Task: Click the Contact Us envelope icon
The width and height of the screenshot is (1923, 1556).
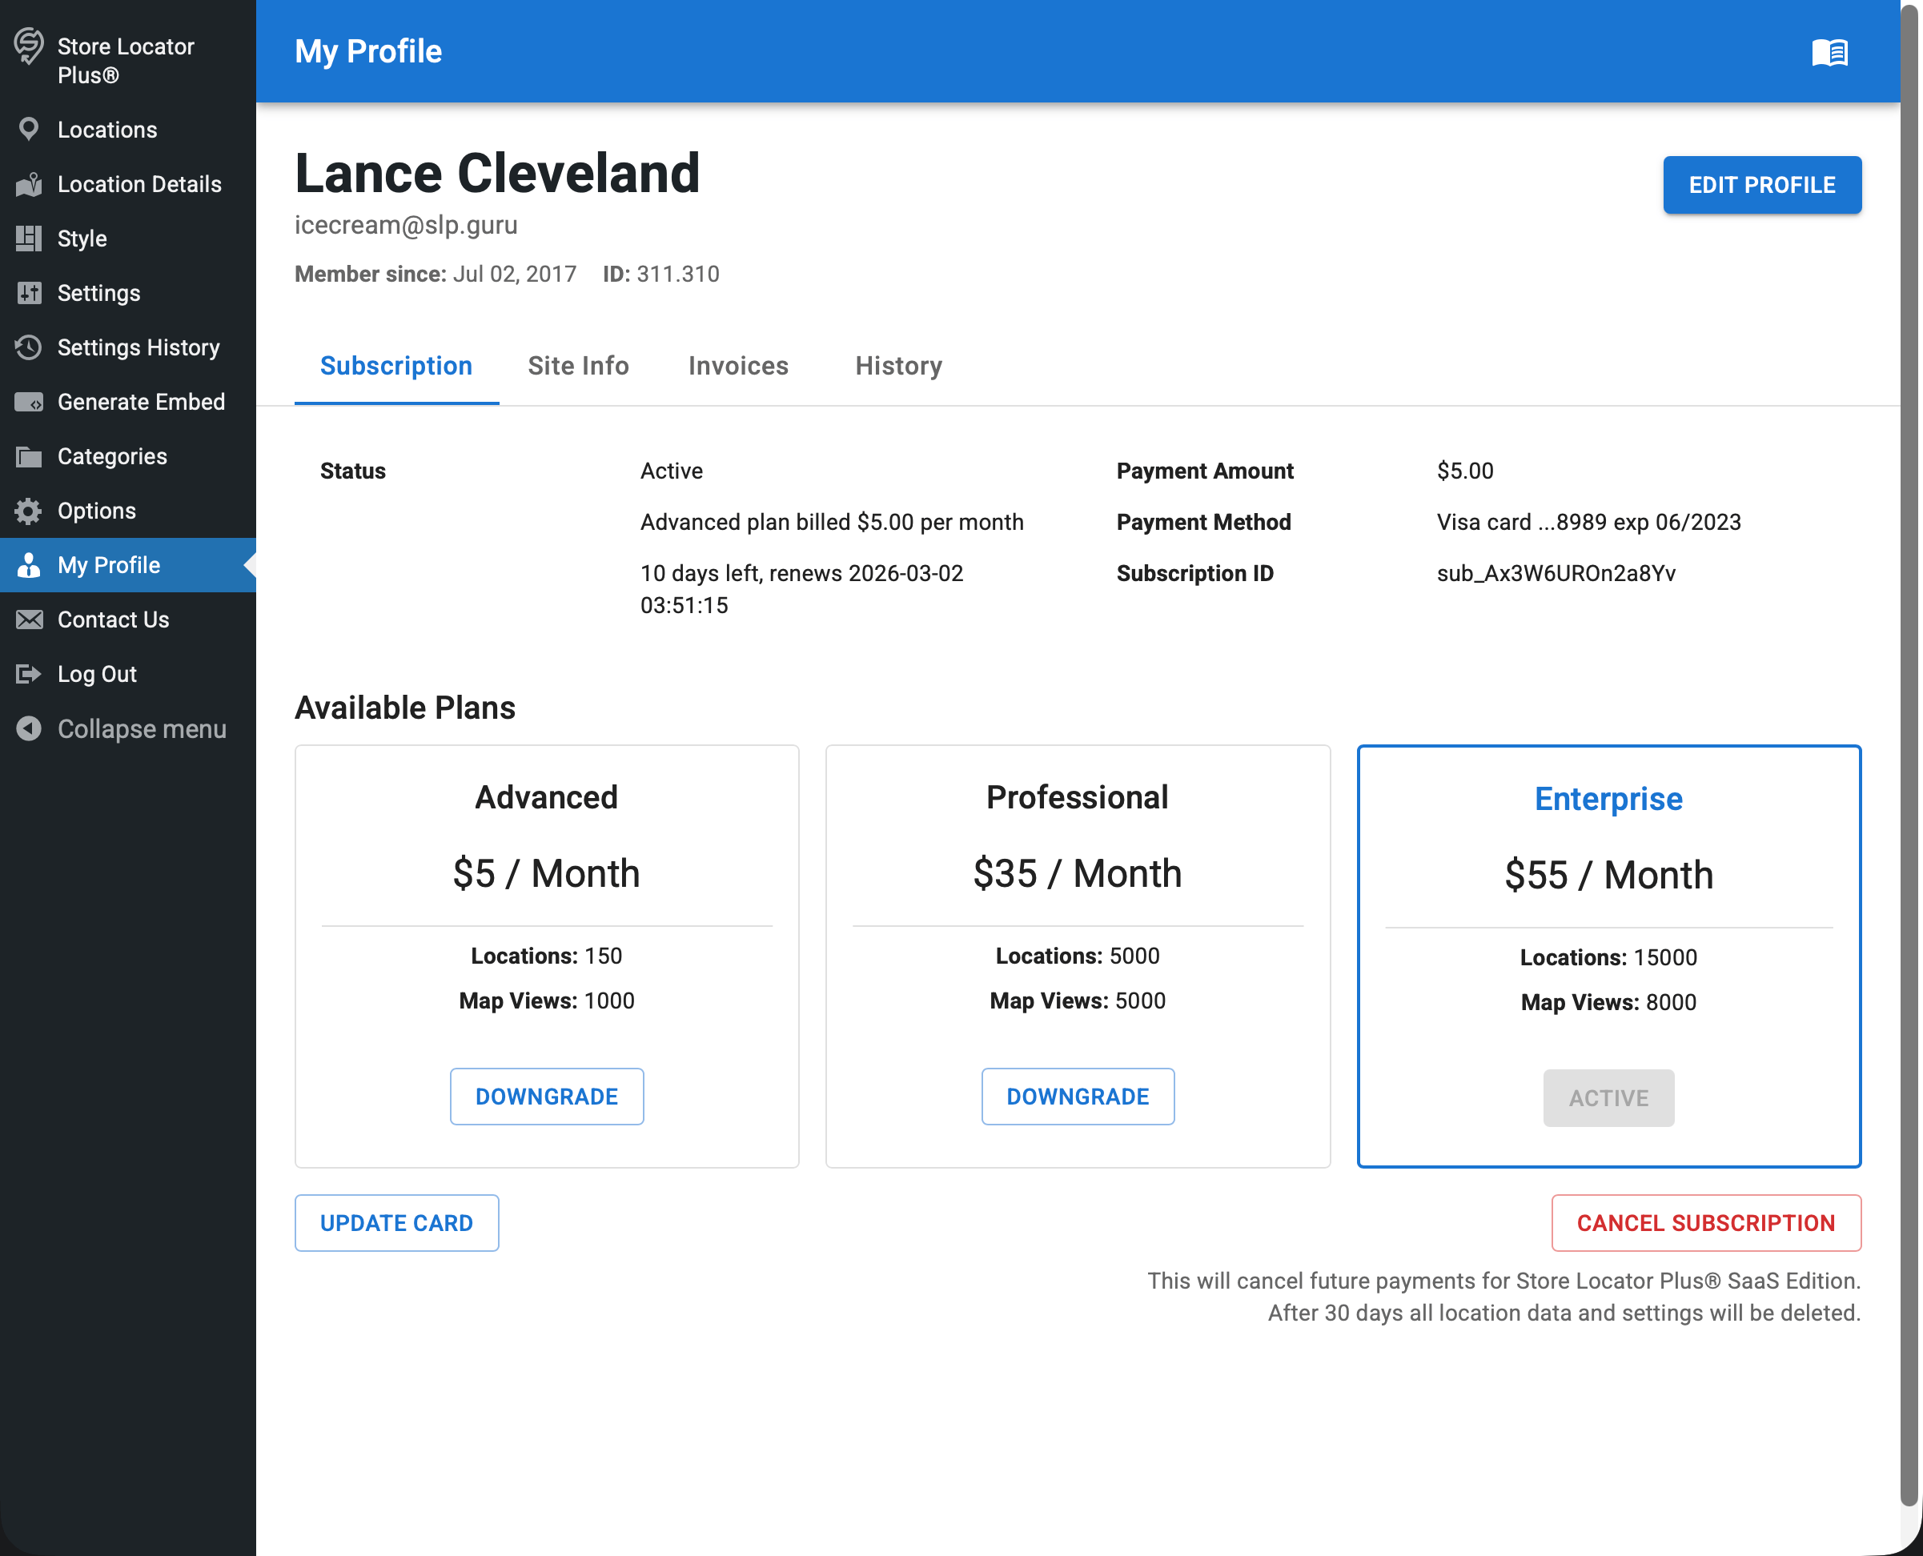Action: coord(29,620)
